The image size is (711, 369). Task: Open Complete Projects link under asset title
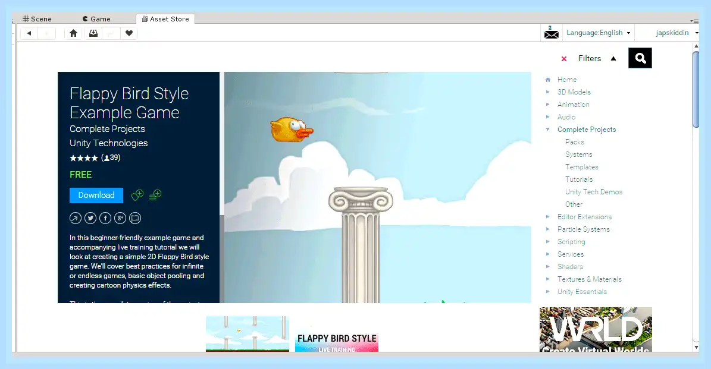pyautogui.click(x=108, y=129)
